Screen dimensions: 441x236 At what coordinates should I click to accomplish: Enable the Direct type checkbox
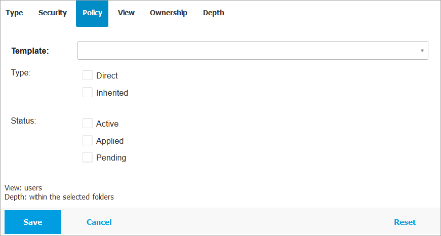[x=88, y=75]
